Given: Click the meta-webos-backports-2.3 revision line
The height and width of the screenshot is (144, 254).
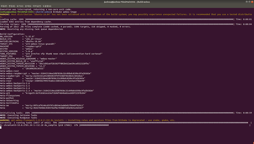Looking at the screenshot, I should (47, 91).
